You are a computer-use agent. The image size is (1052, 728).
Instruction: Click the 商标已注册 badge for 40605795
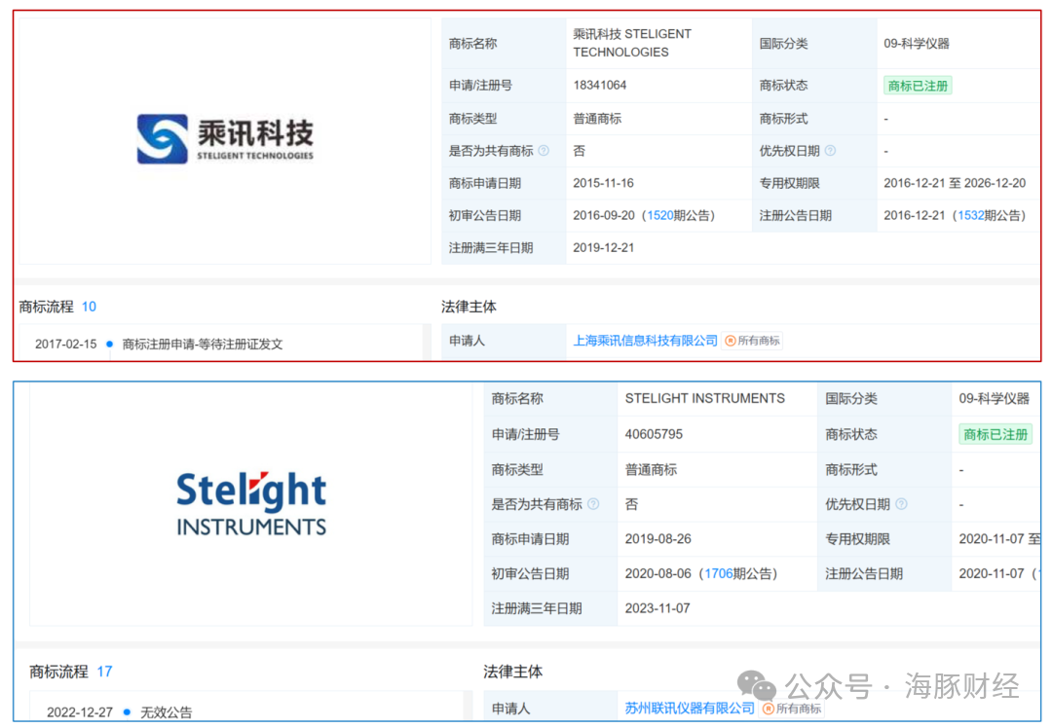995,434
